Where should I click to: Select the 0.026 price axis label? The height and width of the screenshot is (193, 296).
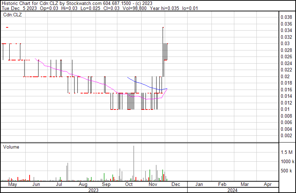coord(286,57)
